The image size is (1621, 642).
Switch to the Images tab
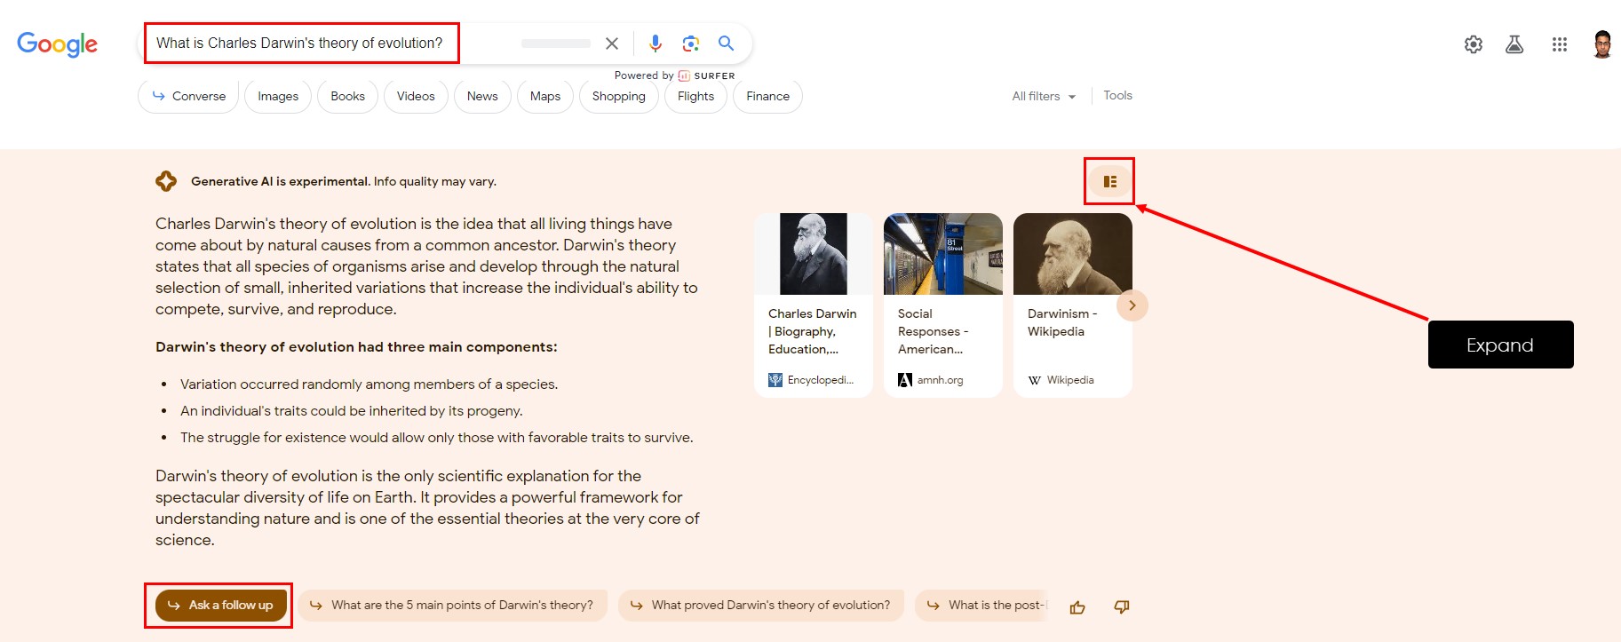click(x=278, y=97)
